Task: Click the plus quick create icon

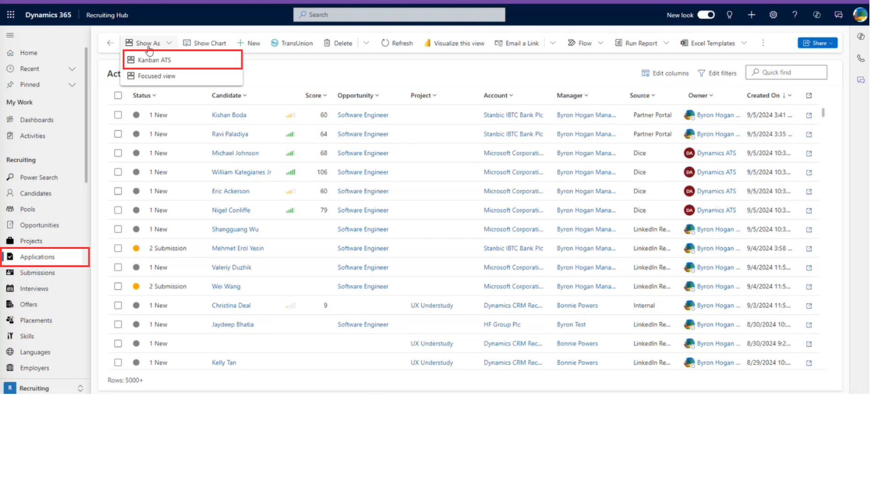Action: (751, 15)
